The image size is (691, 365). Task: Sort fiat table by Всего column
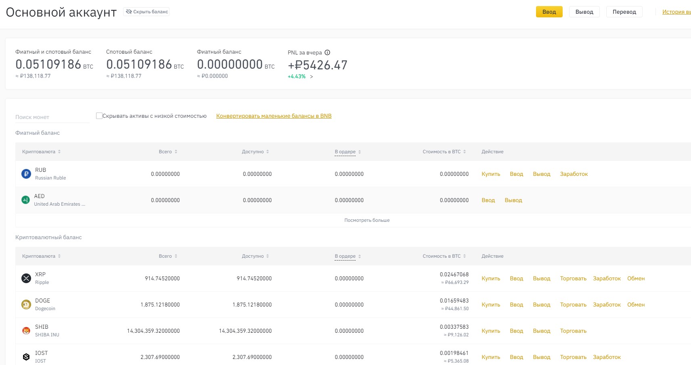click(x=168, y=152)
